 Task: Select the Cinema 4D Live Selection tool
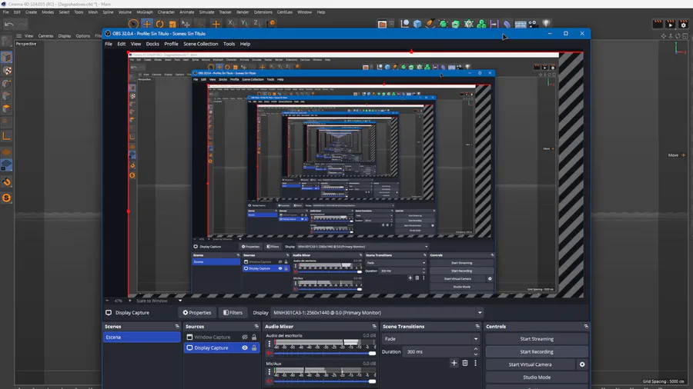click(x=133, y=24)
